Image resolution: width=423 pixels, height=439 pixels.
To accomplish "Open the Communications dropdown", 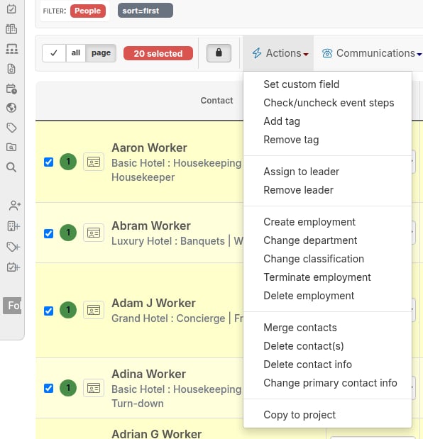I will [371, 53].
